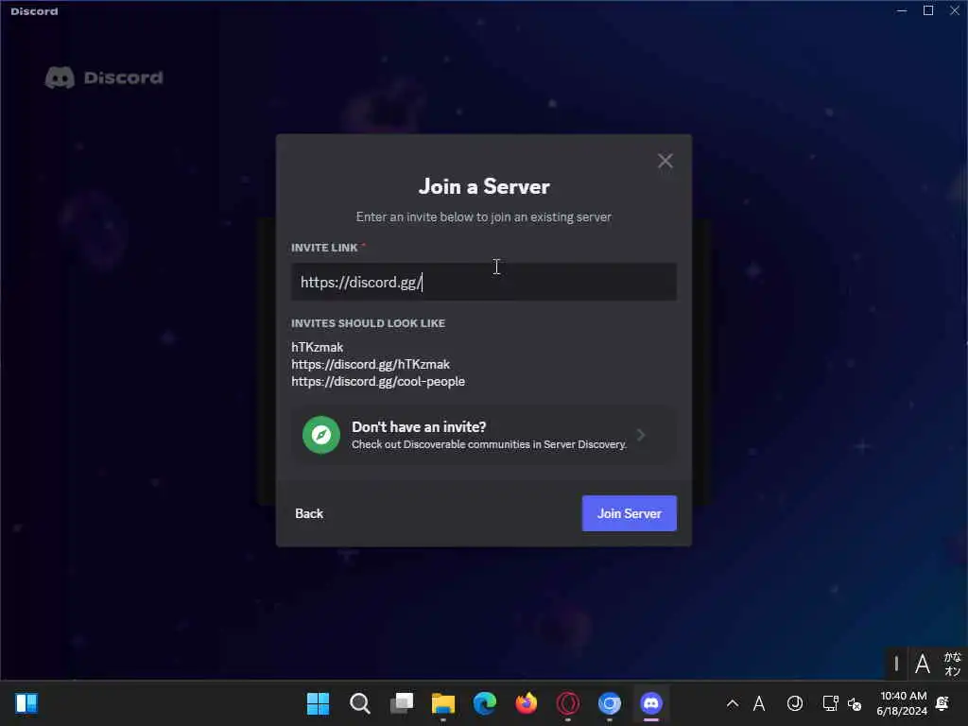Click example https://discord.gg/hTKzmak text
The height and width of the screenshot is (726, 968).
371,364
